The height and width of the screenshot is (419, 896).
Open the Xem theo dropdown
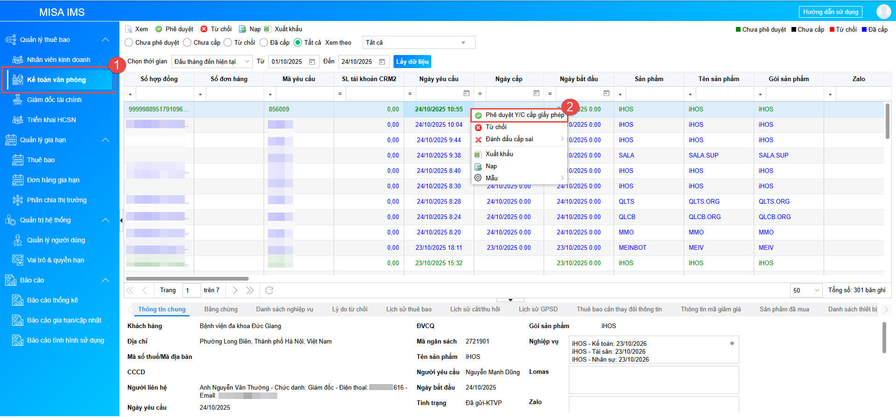pyautogui.click(x=419, y=42)
